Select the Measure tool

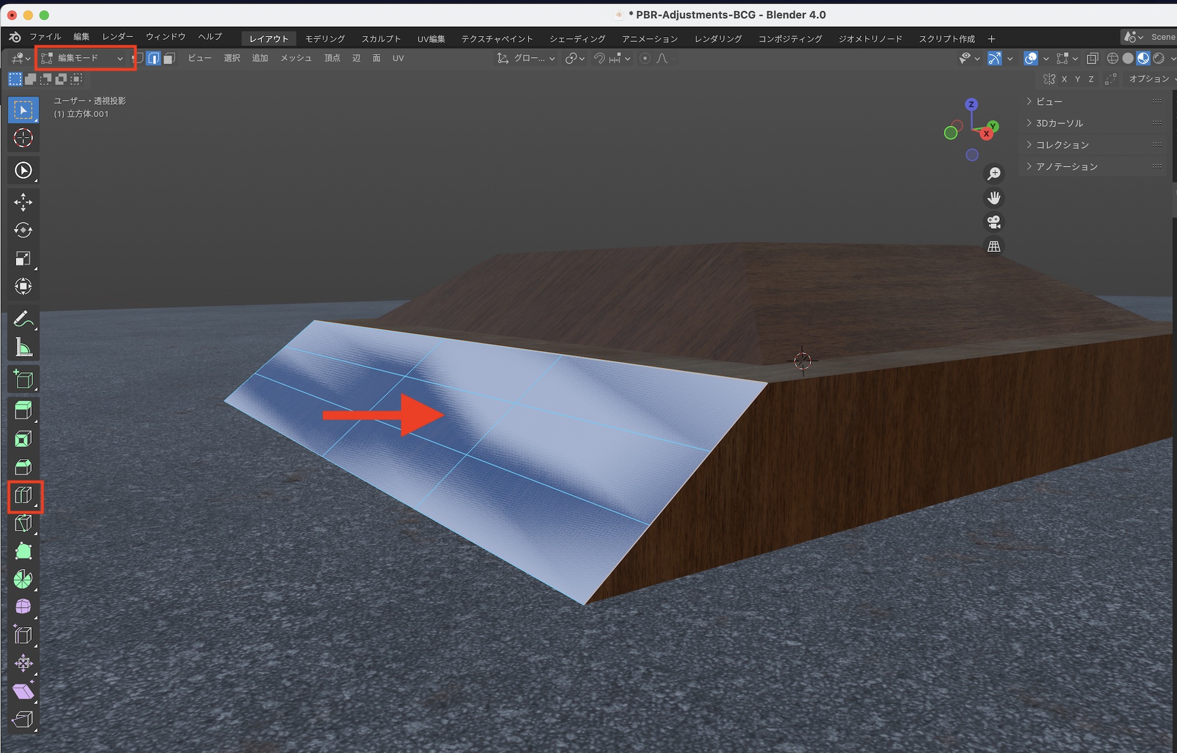(x=23, y=348)
